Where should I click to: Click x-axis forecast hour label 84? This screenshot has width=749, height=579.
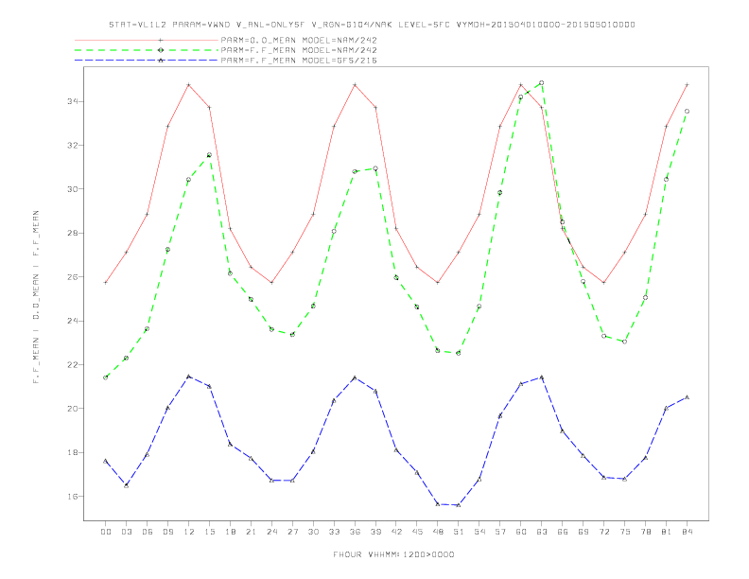point(688,532)
